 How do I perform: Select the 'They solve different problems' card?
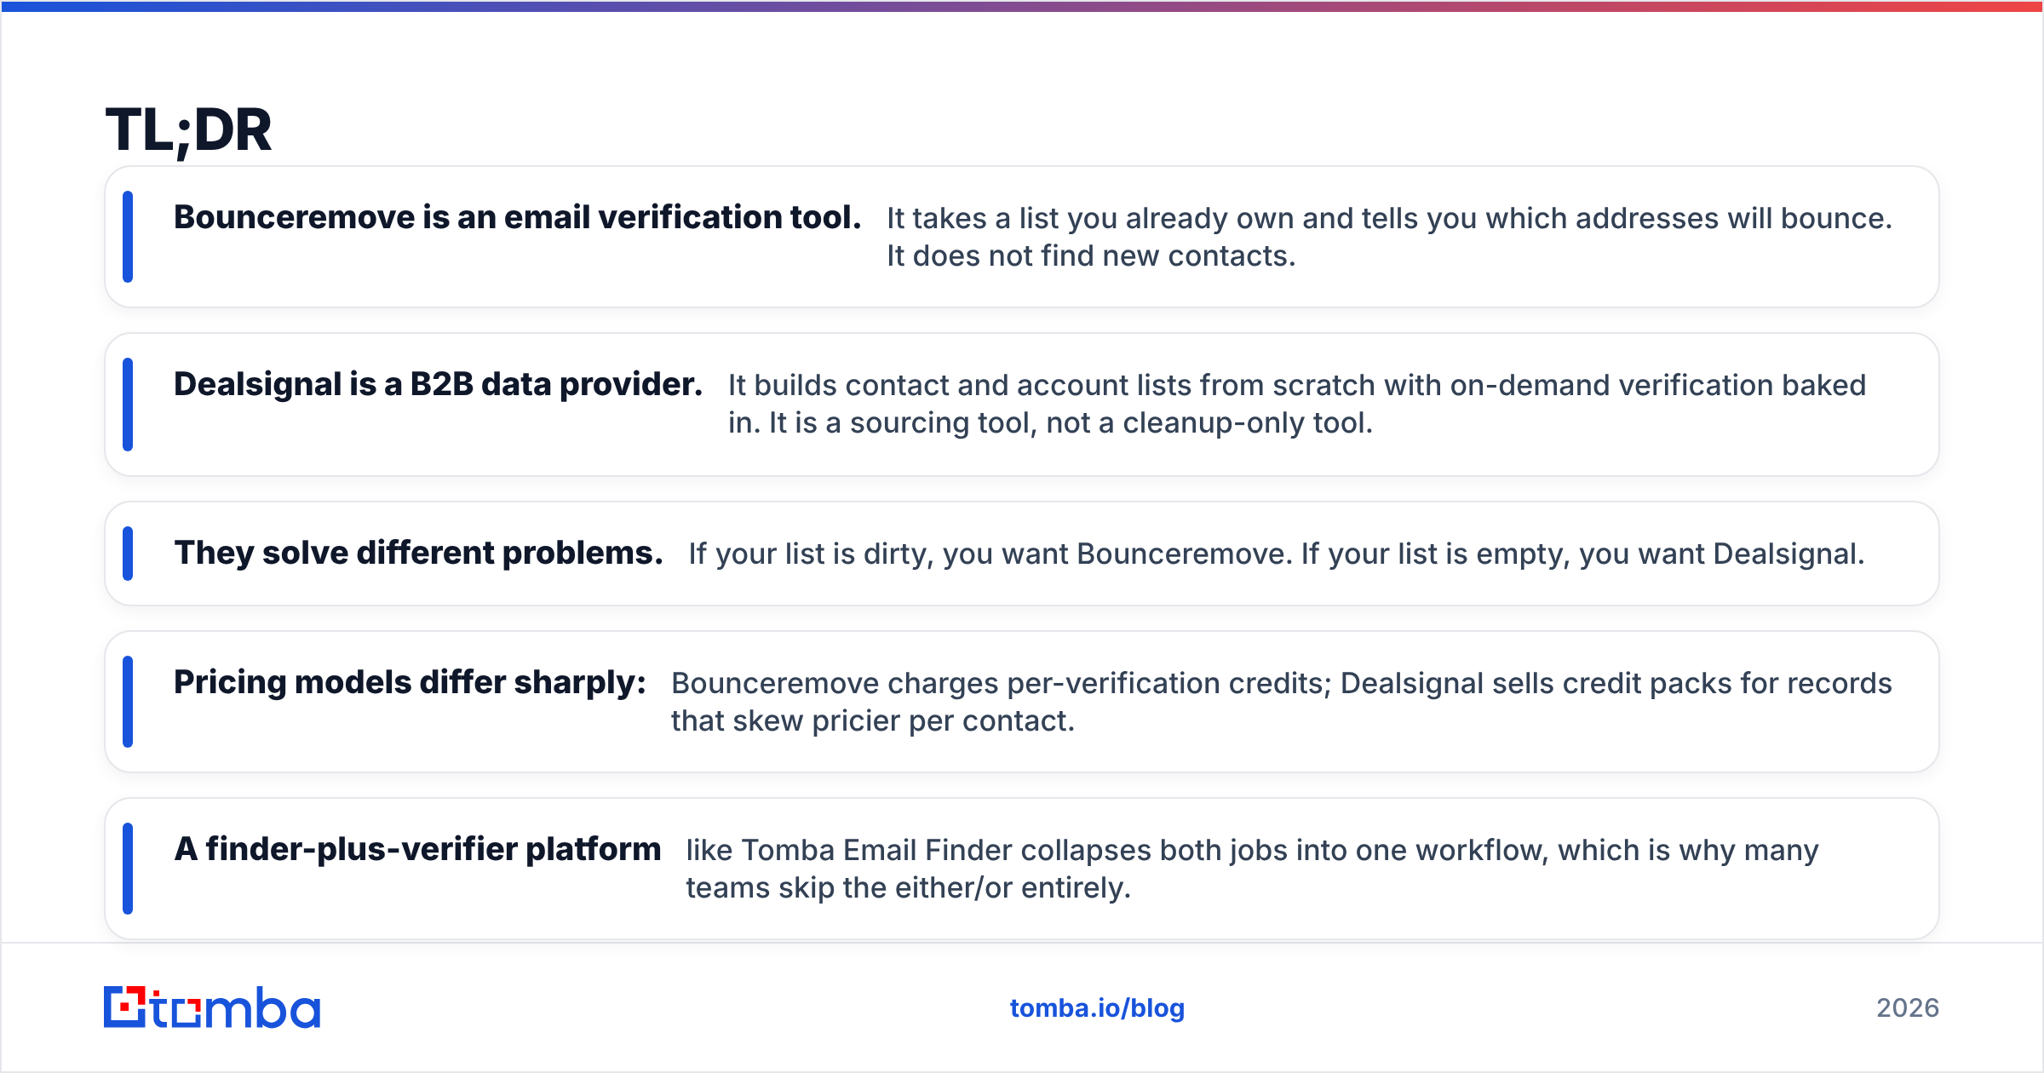click(x=1022, y=554)
